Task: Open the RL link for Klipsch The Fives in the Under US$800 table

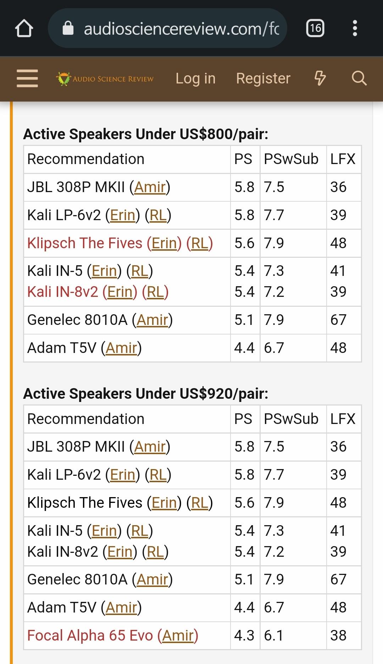Action: (200, 243)
